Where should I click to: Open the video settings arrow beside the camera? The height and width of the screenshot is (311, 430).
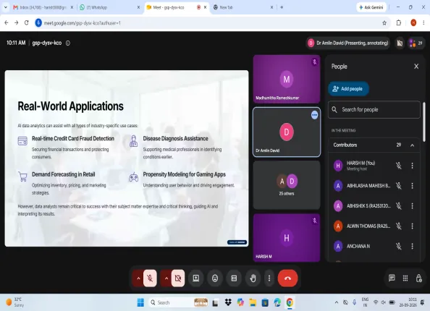(166, 278)
